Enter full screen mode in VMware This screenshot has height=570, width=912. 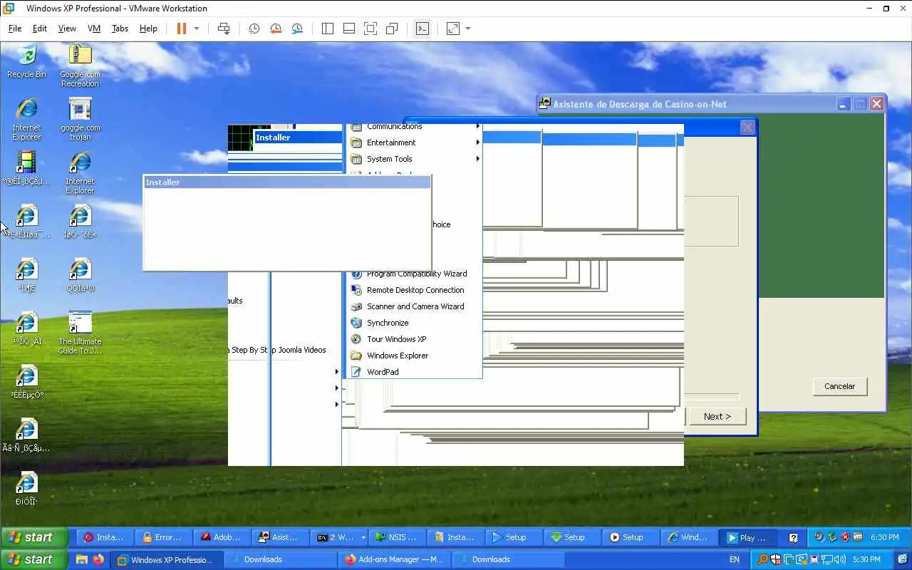(x=370, y=28)
